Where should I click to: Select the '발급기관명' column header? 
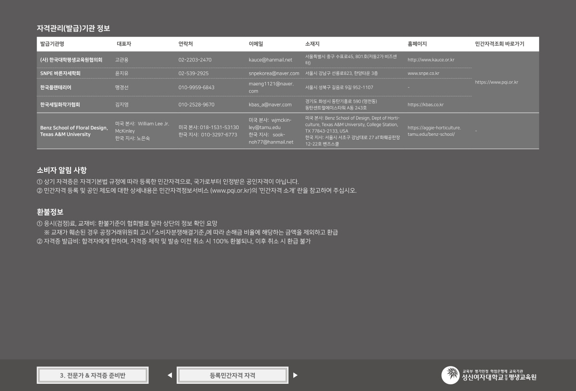[52, 44]
